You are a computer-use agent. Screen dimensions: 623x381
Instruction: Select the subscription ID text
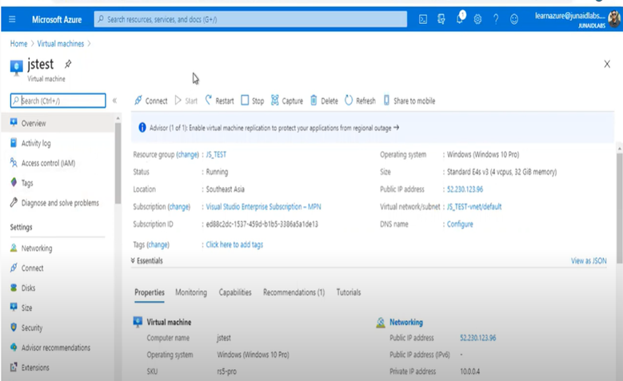[262, 224]
